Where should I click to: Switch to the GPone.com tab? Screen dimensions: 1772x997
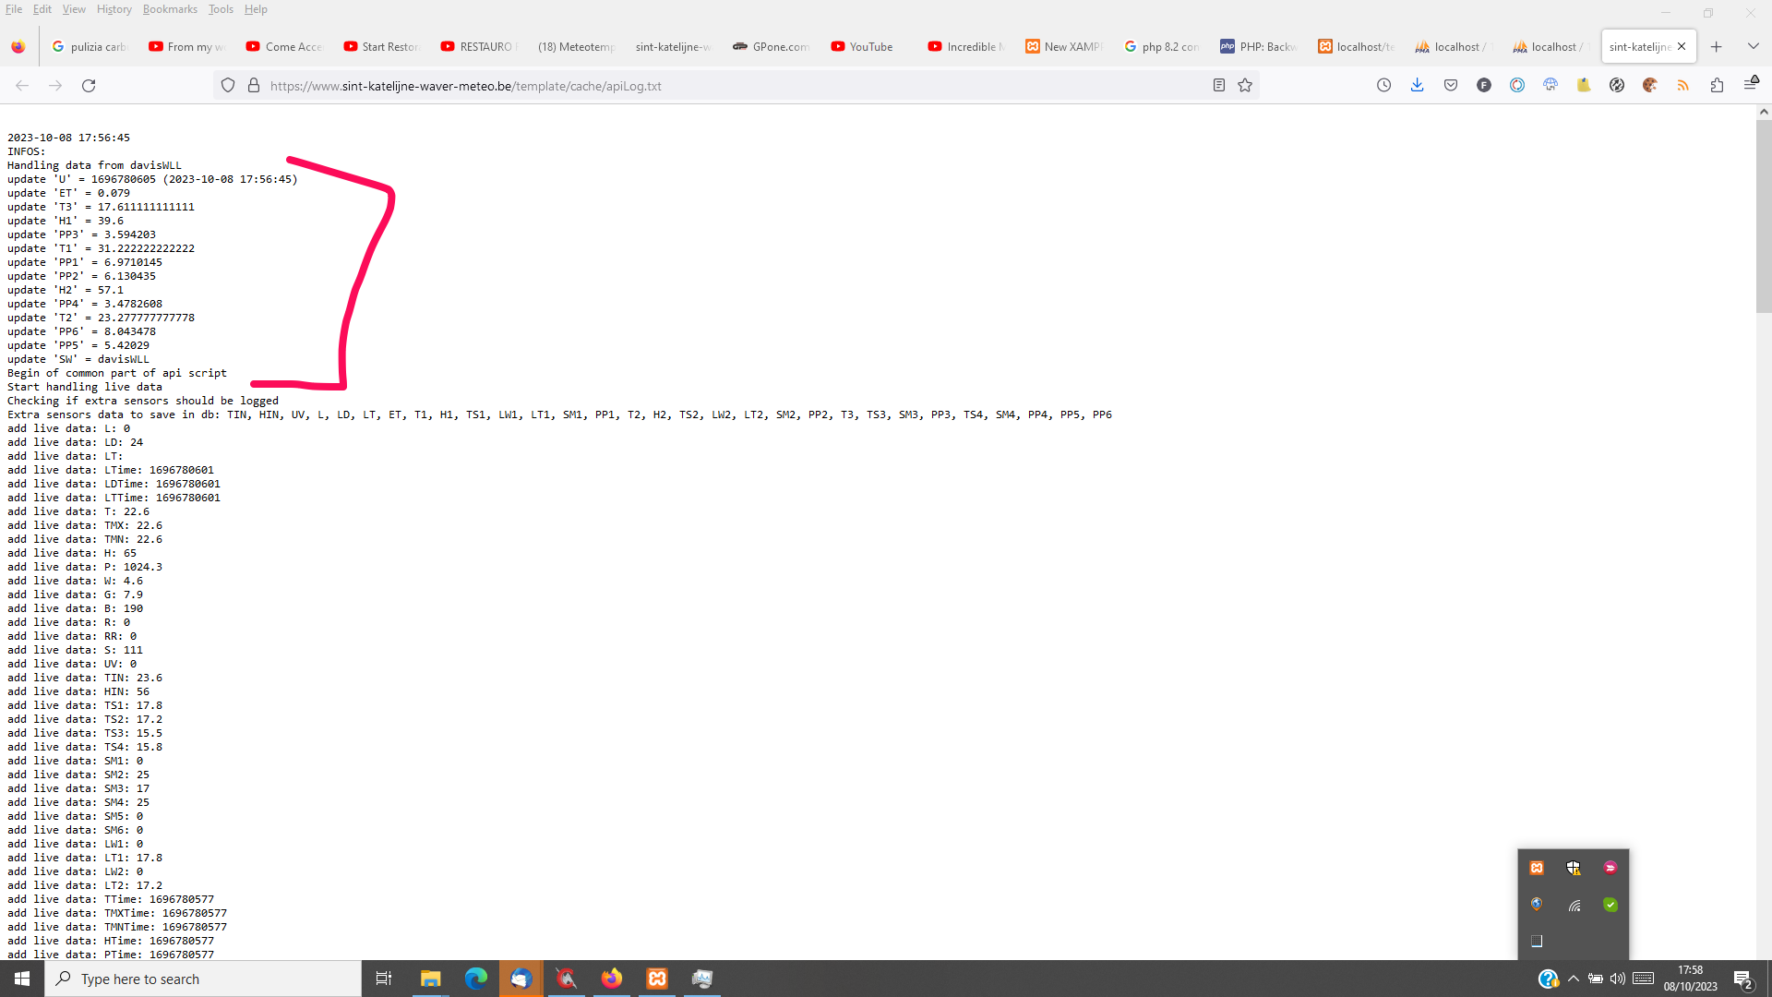click(771, 46)
